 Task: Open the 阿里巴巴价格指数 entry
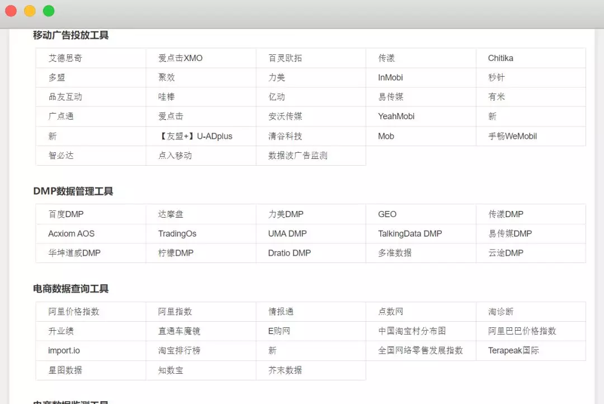522,331
